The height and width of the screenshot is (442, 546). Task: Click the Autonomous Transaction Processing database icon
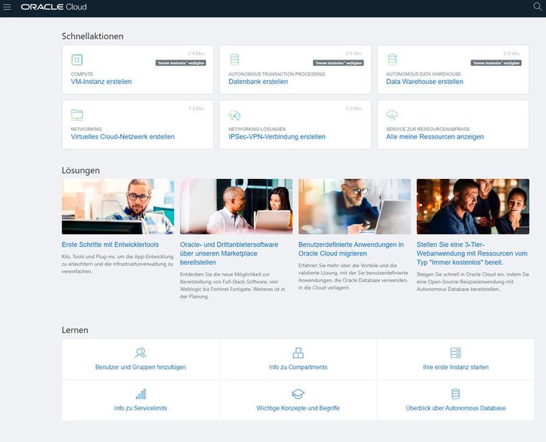click(235, 60)
